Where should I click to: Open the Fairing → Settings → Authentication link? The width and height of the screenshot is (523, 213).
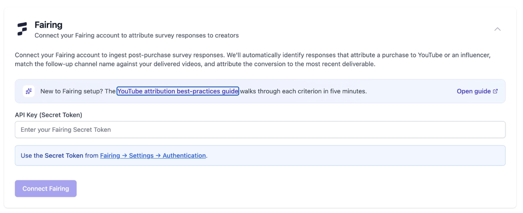point(153,155)
